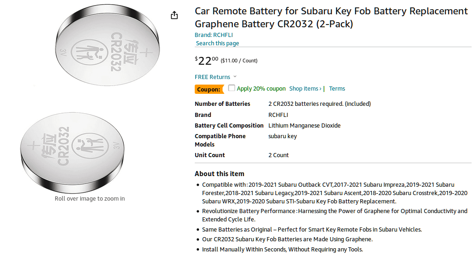Click the "Search this page" link
The width and height of the screenshot is (472, 257).
pyautogui.click(x=217, y=43)
